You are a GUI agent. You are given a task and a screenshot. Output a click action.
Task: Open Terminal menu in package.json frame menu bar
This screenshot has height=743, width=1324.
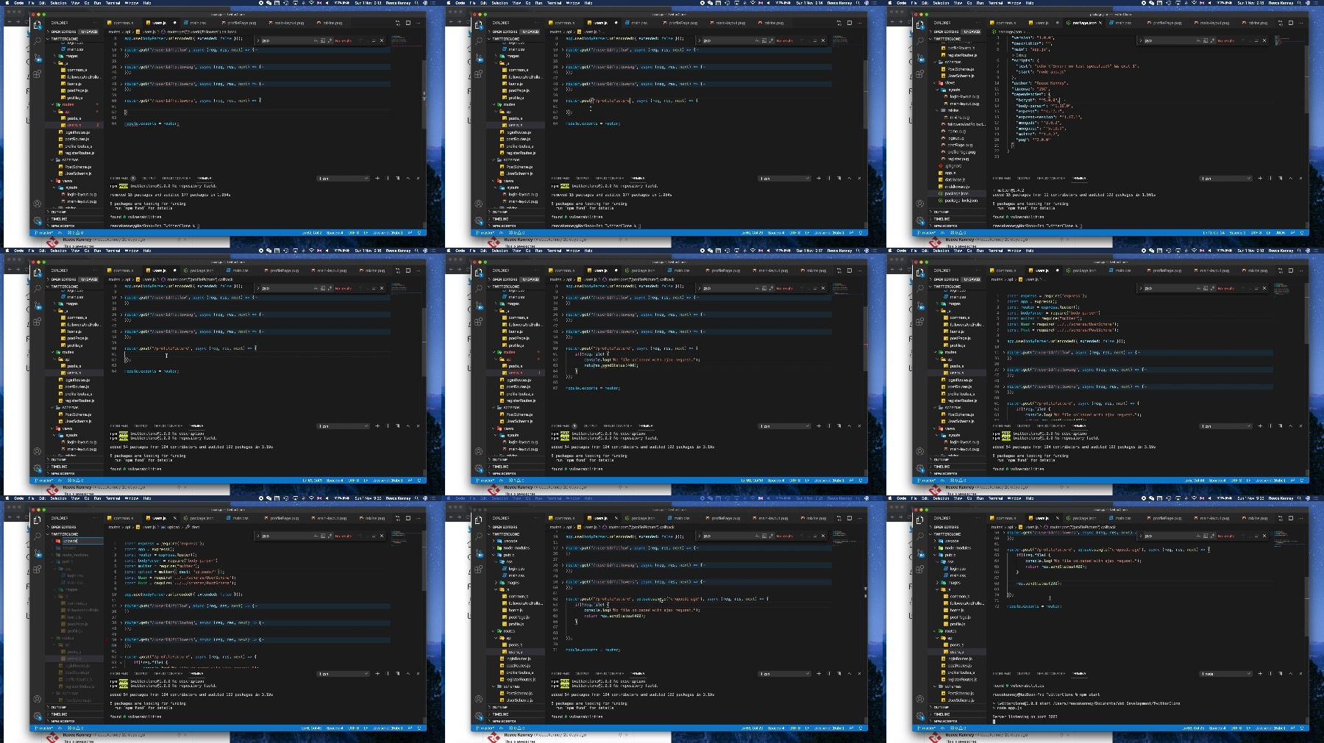click(x=995, y=3)
